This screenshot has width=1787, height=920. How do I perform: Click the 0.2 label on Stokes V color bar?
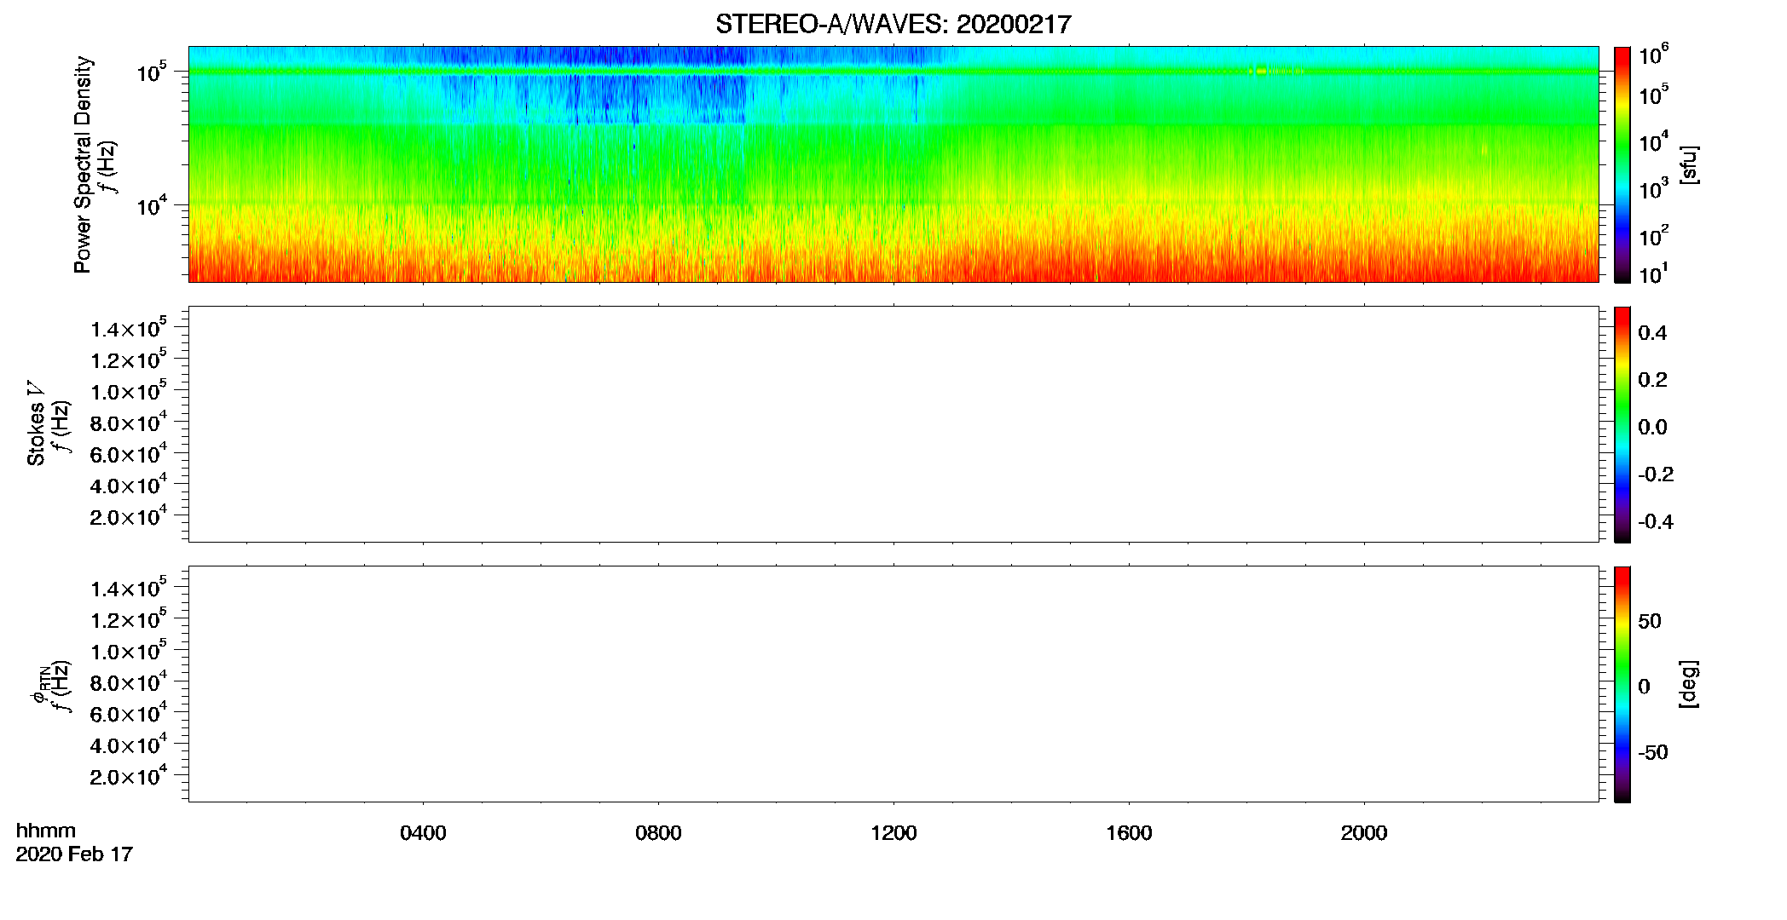[1652, 380]
